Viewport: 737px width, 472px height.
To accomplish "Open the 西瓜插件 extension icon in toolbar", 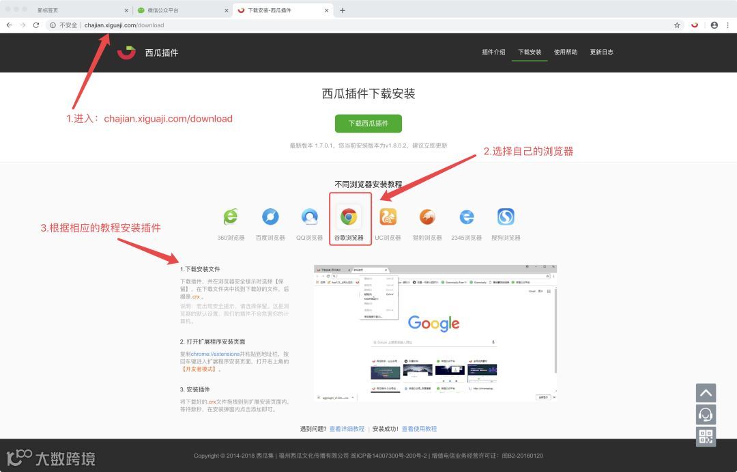I will tap(695, 25).
